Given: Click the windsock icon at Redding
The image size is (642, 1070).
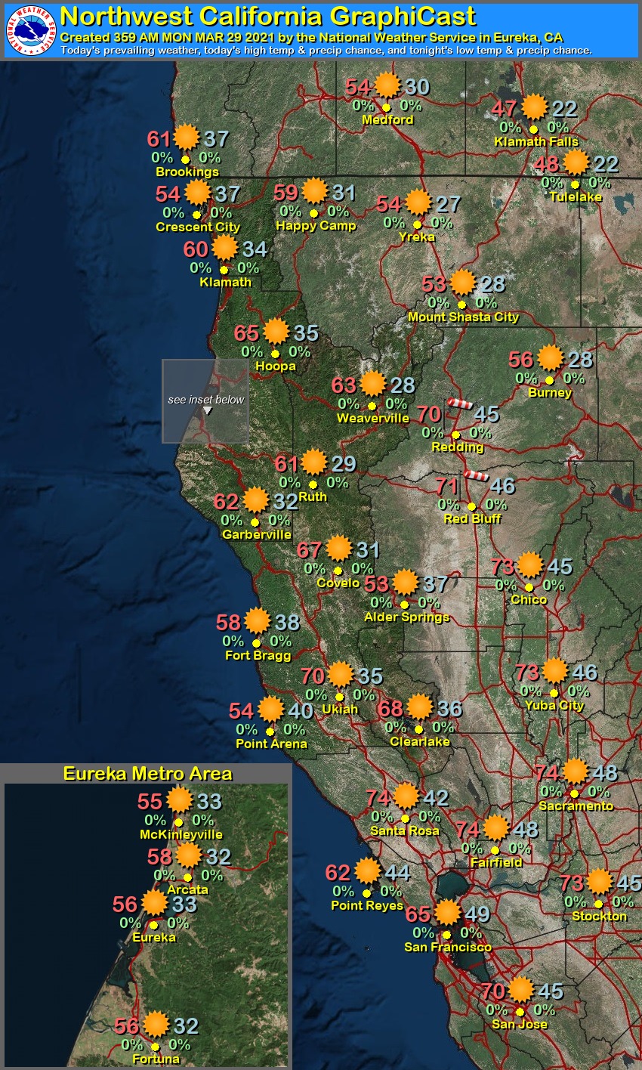Looking at the screenshot, I should point(459,404).
